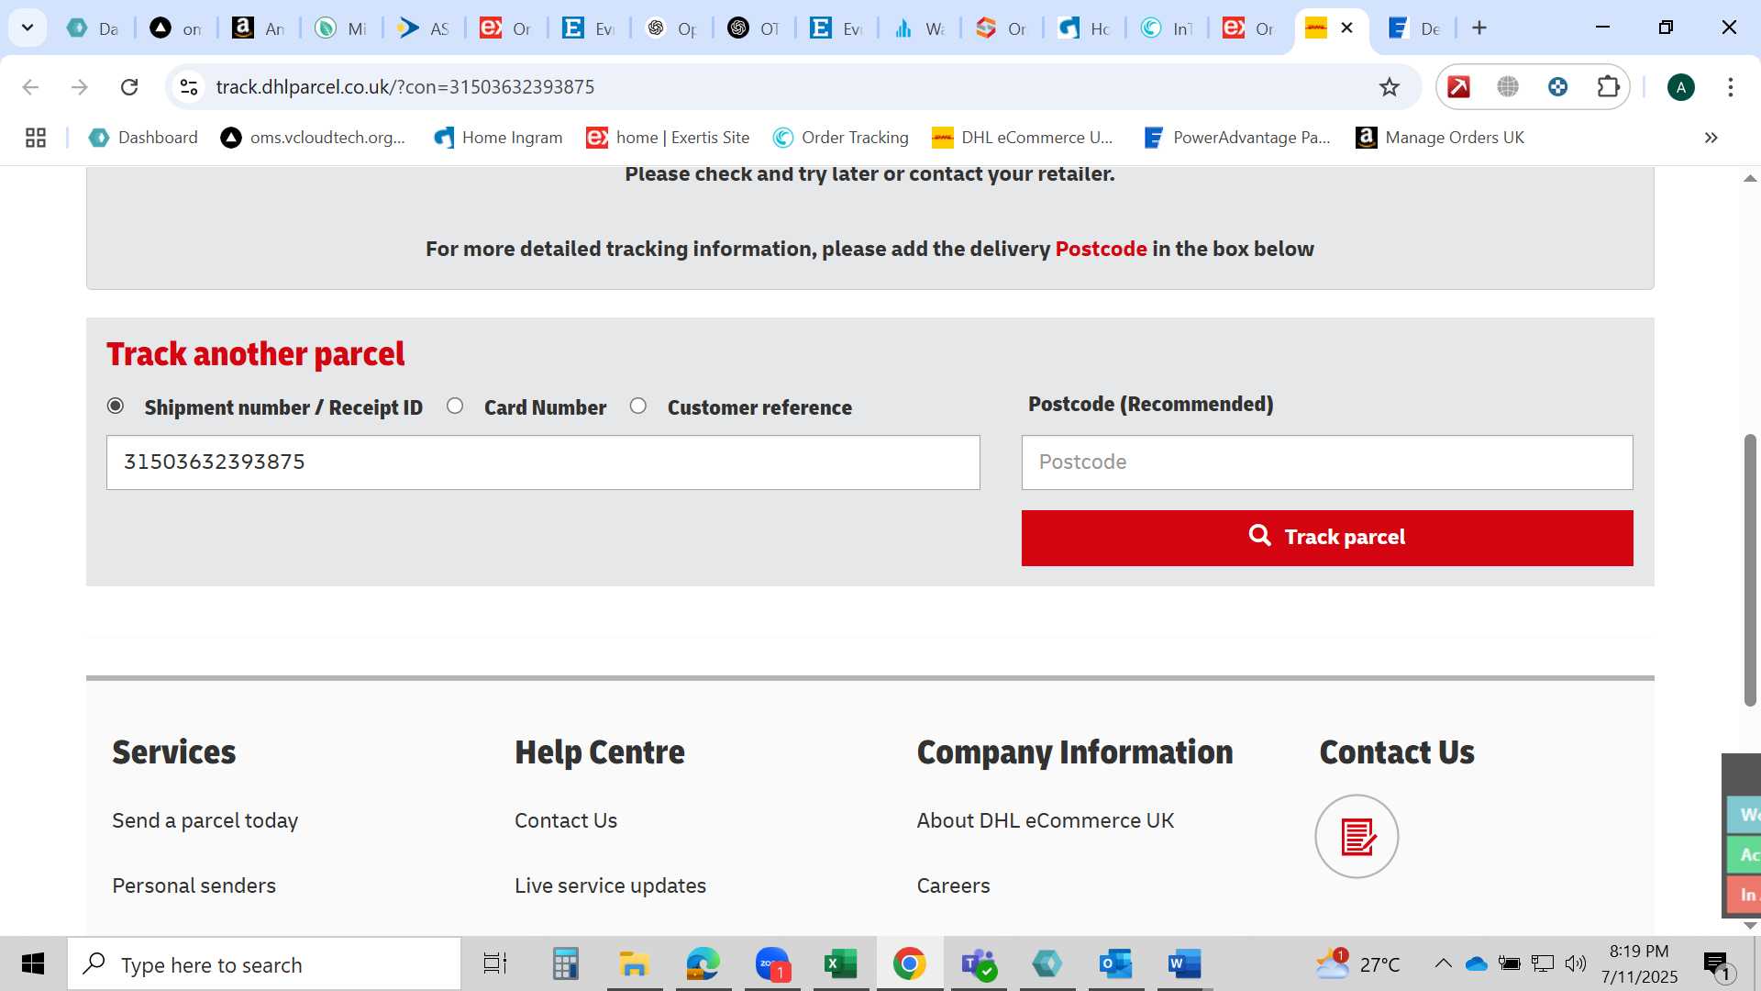1761x991 pixels.
Task: Open oms.vcloudtech.org bookmark
Action: coord(313,138)
